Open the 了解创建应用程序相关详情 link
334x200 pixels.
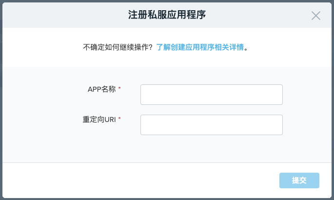(200, 48)
